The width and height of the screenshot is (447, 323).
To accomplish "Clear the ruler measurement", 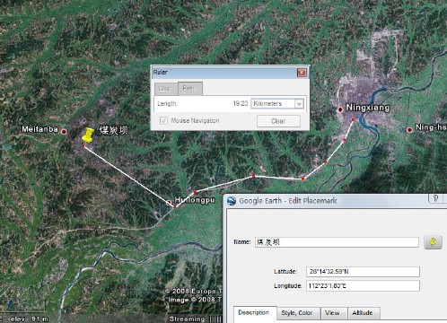I will (x=278, y=121).
